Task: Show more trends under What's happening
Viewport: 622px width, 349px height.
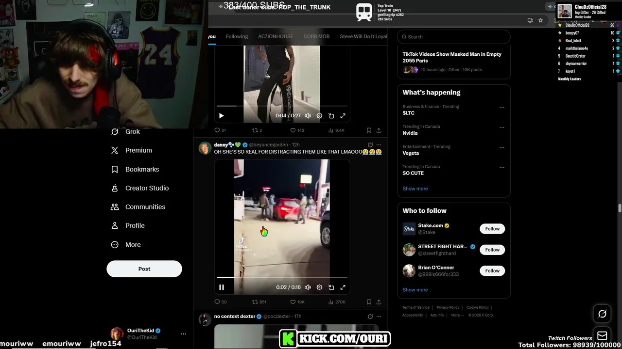Action: tap(415, 189)
